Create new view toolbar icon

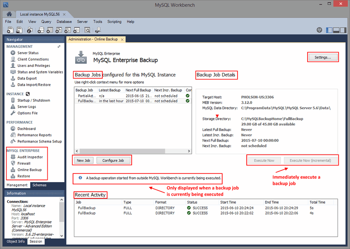tap(59, 30)
